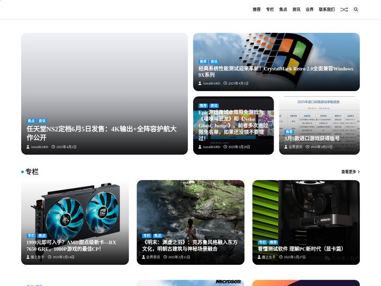Click 资讯 tag on the CrystalMark card

(214, 62)
